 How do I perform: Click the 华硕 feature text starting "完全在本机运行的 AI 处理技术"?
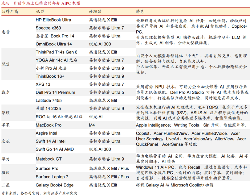192,112
